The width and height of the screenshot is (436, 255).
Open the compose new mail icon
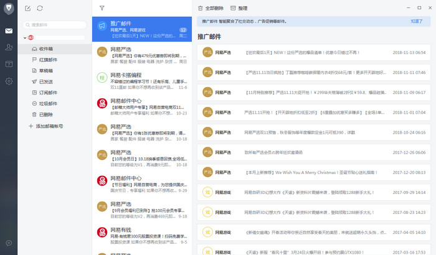[x=27, y=8]
